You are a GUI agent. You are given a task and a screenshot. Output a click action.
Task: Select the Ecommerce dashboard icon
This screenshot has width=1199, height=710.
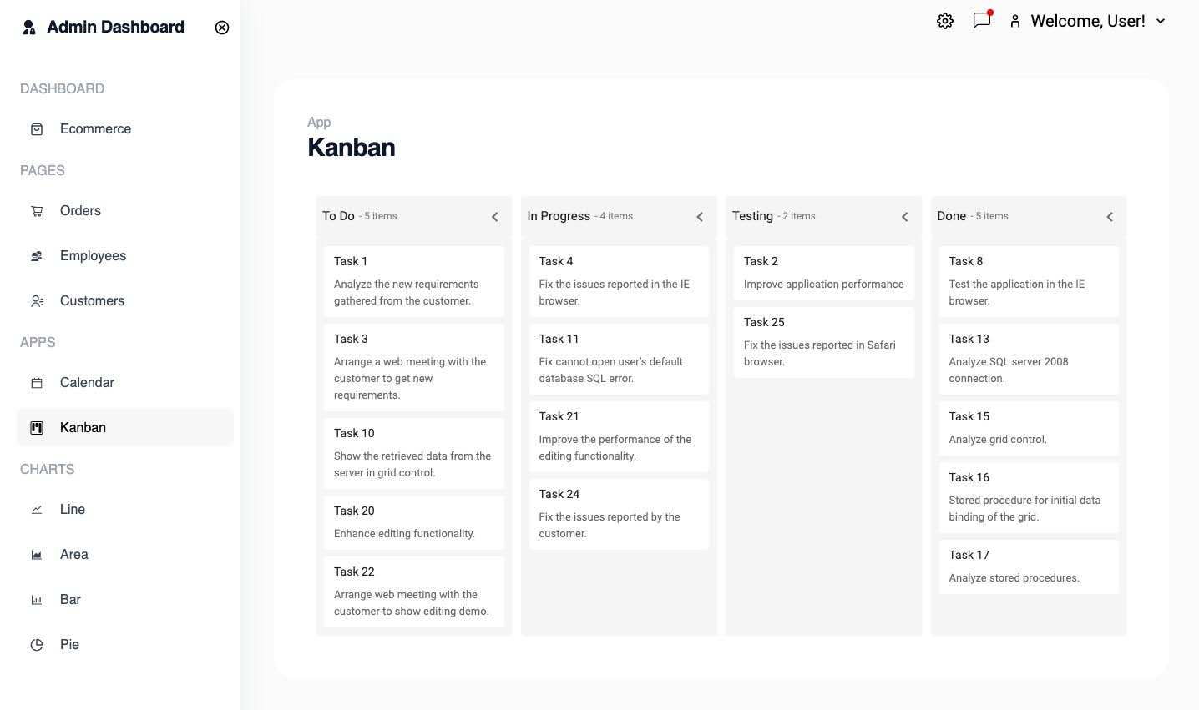point(36,129)
